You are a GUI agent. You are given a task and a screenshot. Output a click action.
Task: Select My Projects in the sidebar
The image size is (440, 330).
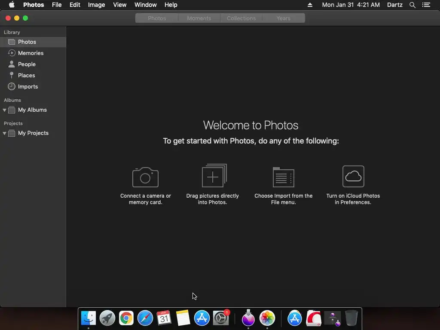(x=33, y=133)
